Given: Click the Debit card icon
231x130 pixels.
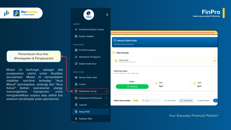Looking at the screenshot, I should [157, 84].
